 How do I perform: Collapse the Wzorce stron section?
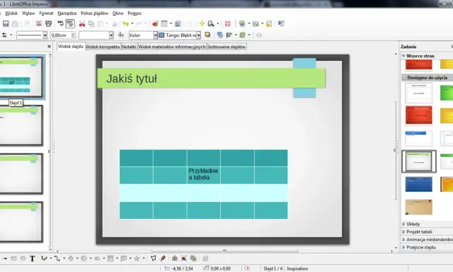(x=403, y=56)
